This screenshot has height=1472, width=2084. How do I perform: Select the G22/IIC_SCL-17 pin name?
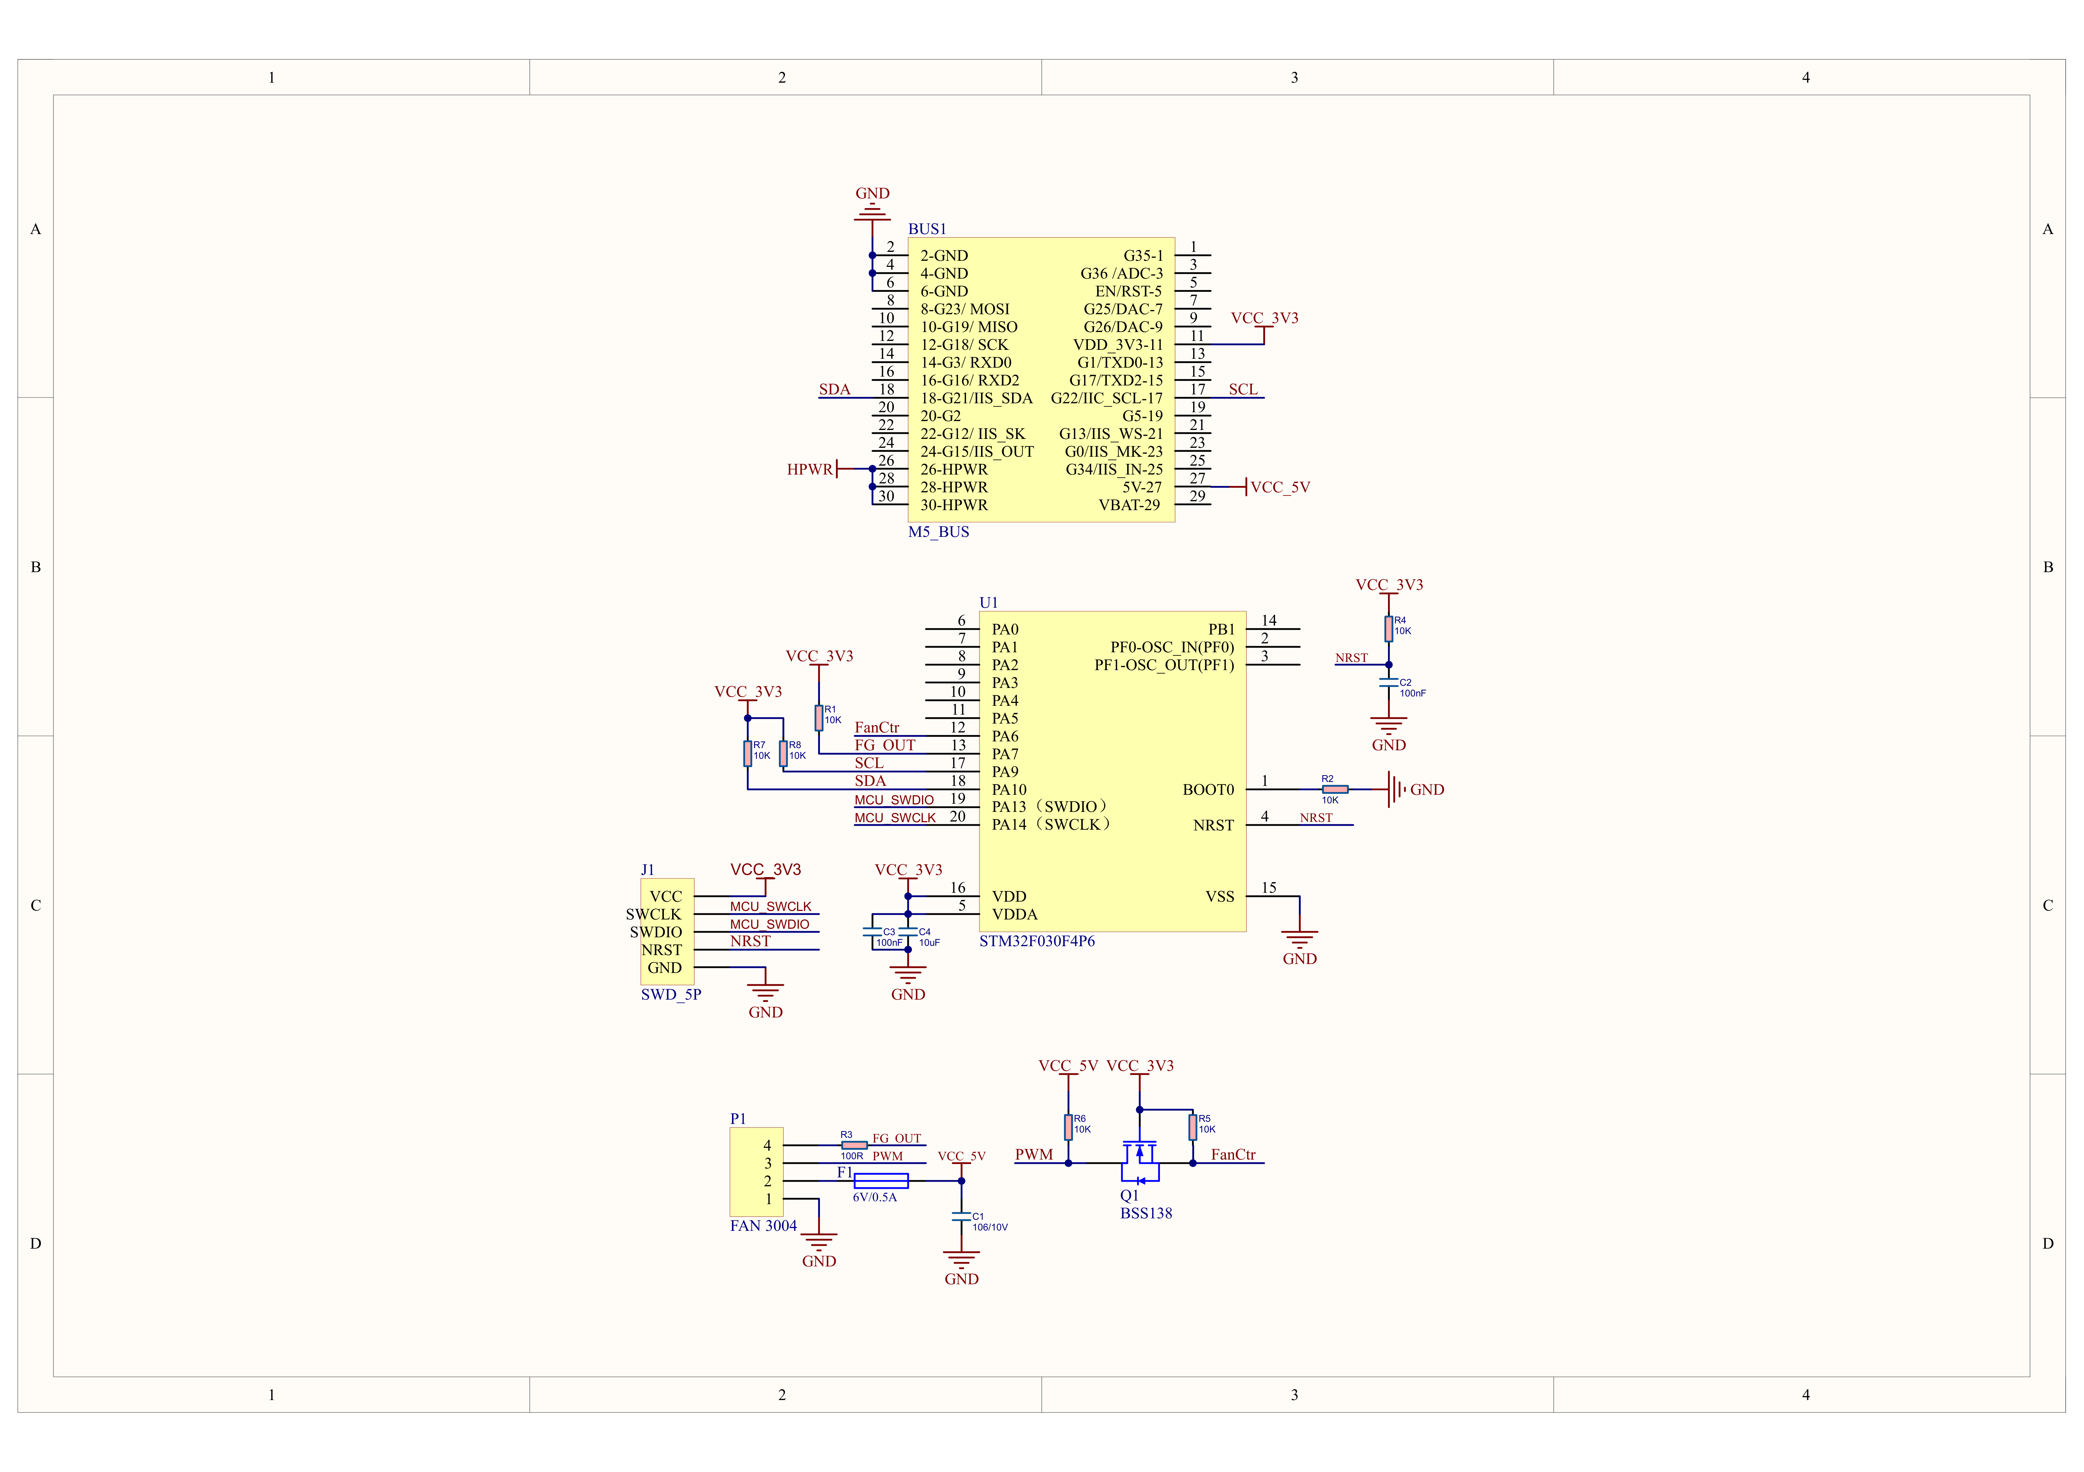tap(1107, 398)
